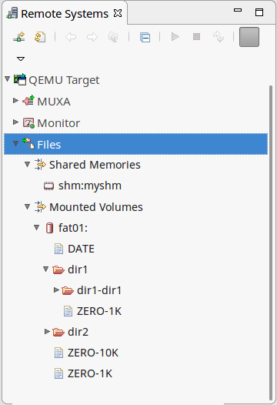Click the refresh information toolbar icon
The image size is (277, 405).
click(40, 37)
